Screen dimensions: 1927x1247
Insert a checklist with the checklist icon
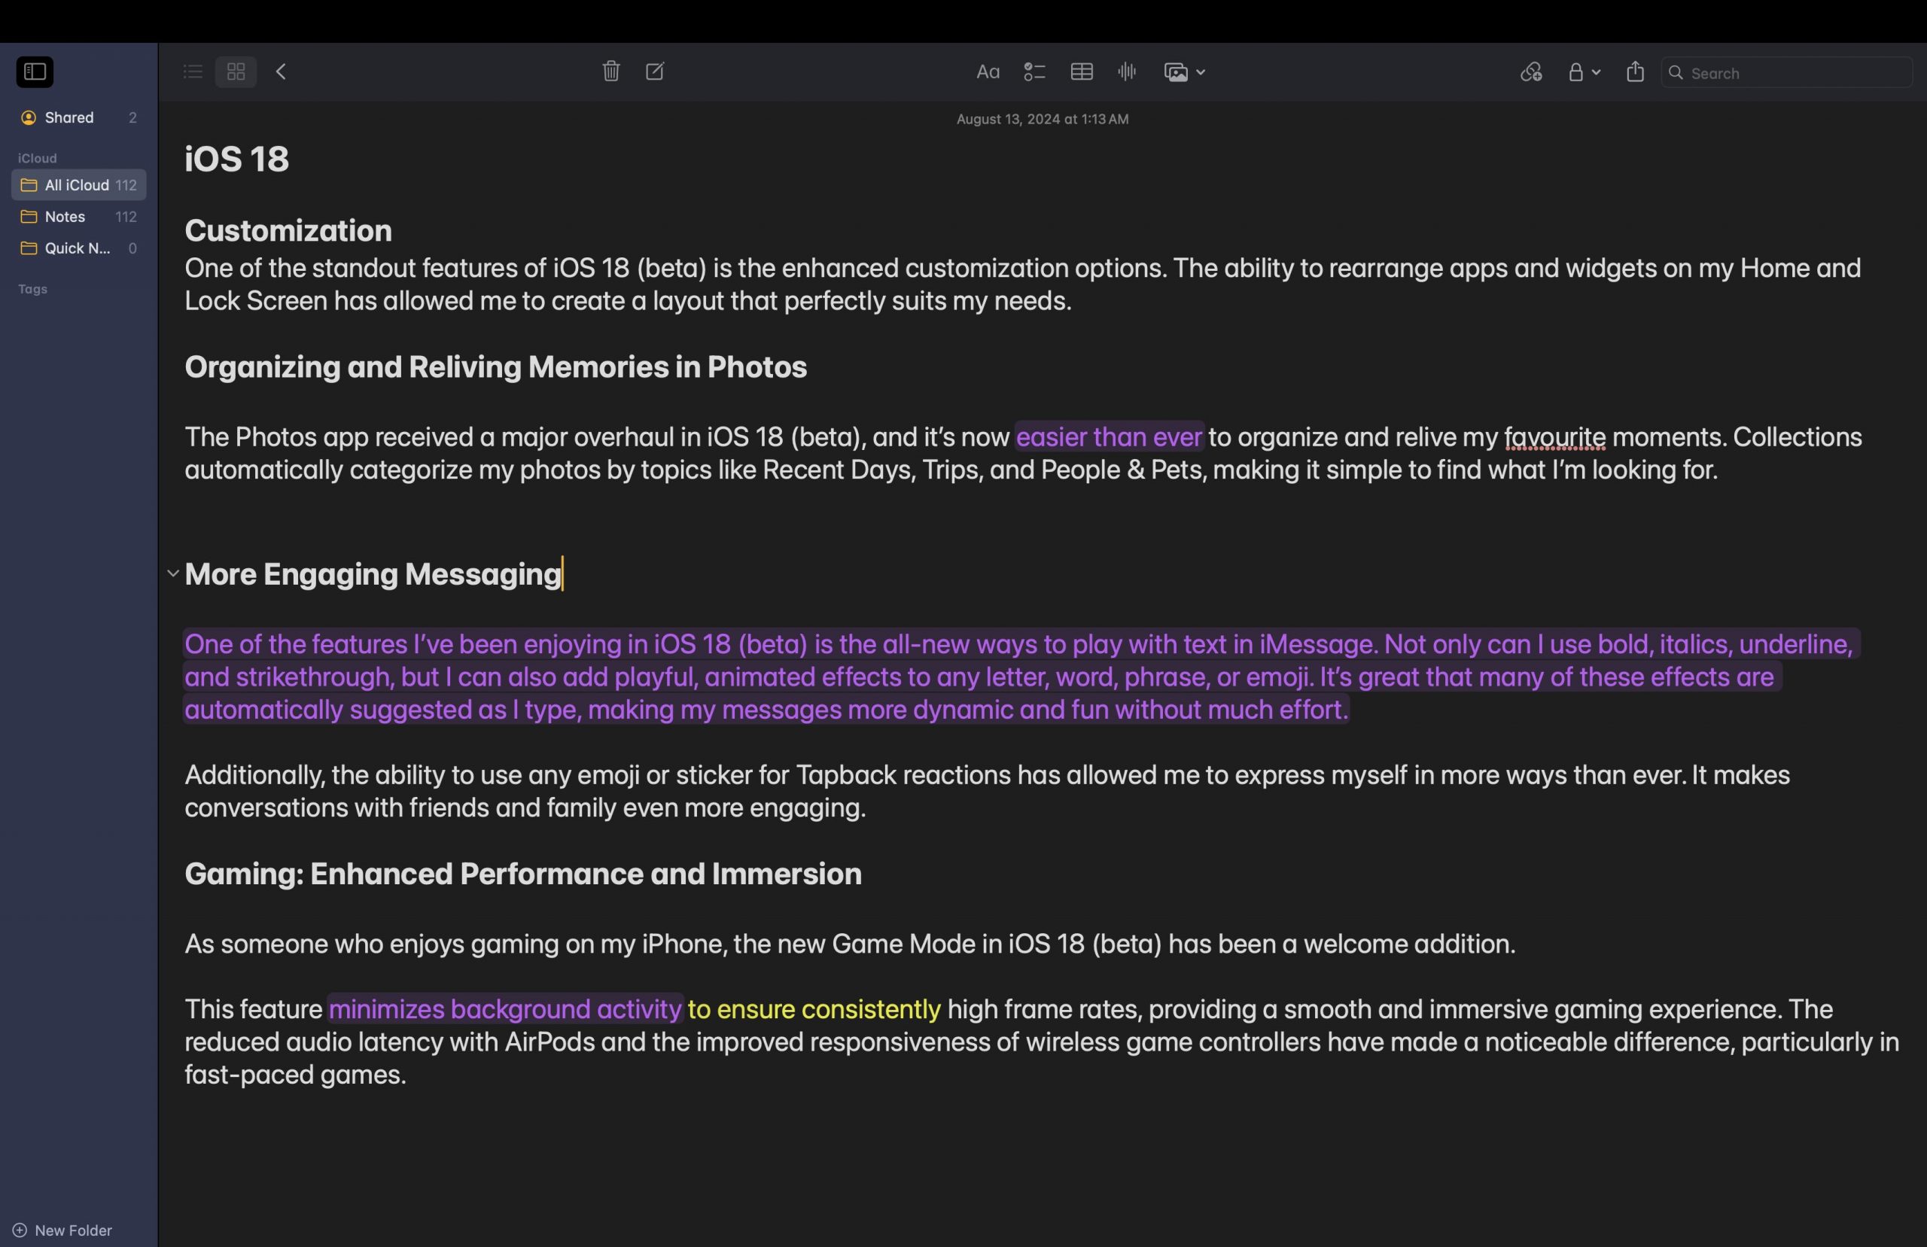pyautogui.click(x=1035, y=72)
